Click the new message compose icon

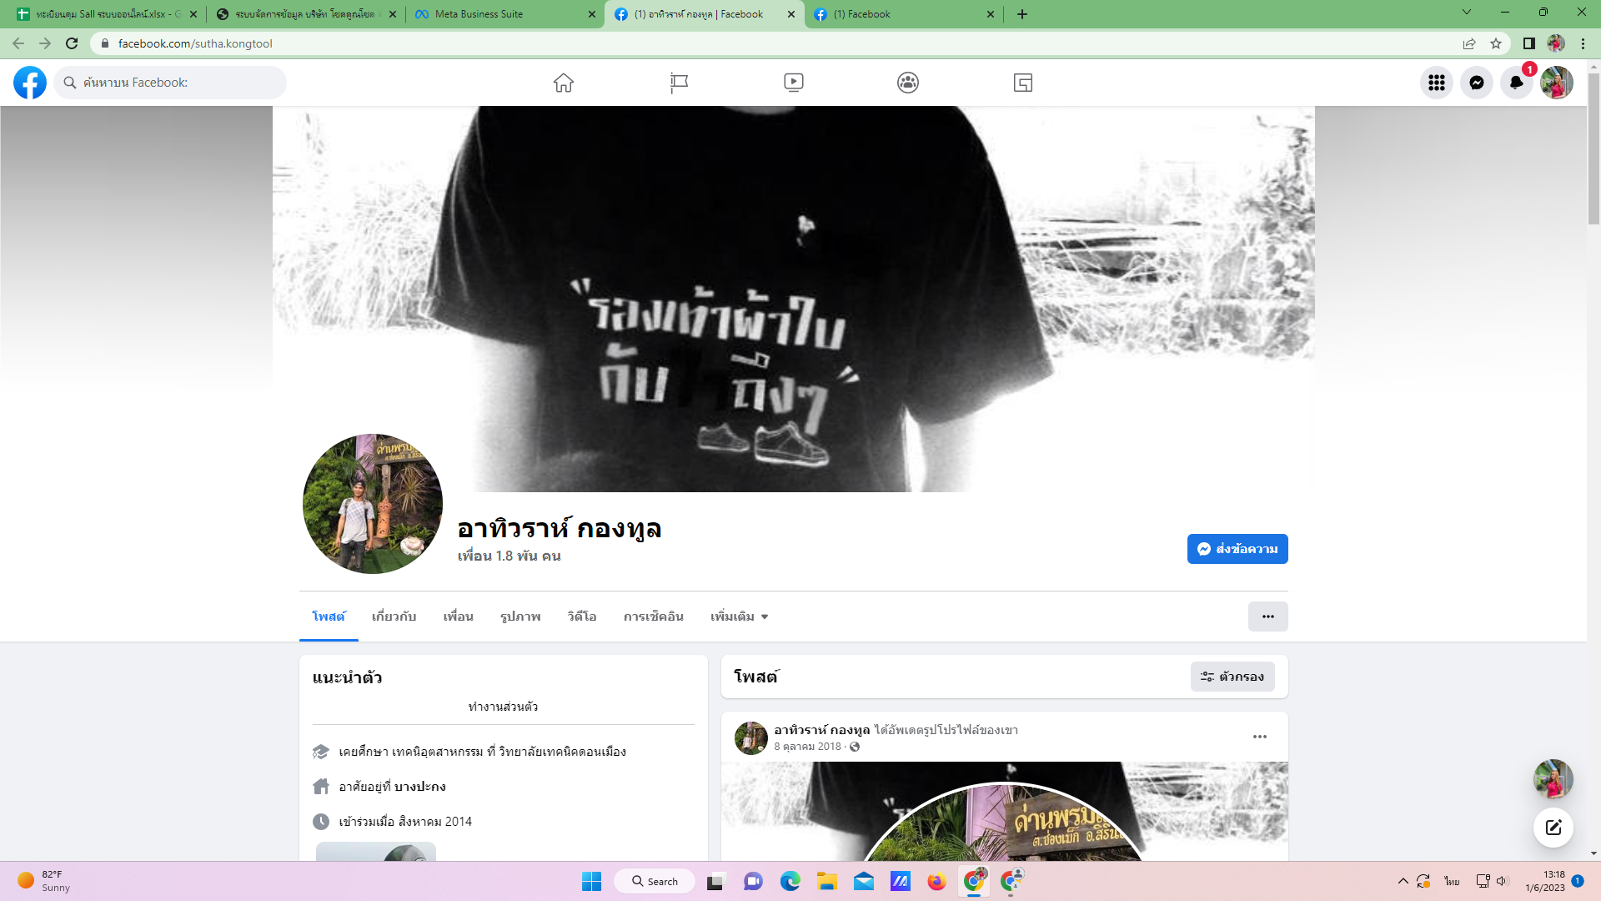click(1553, 828)
